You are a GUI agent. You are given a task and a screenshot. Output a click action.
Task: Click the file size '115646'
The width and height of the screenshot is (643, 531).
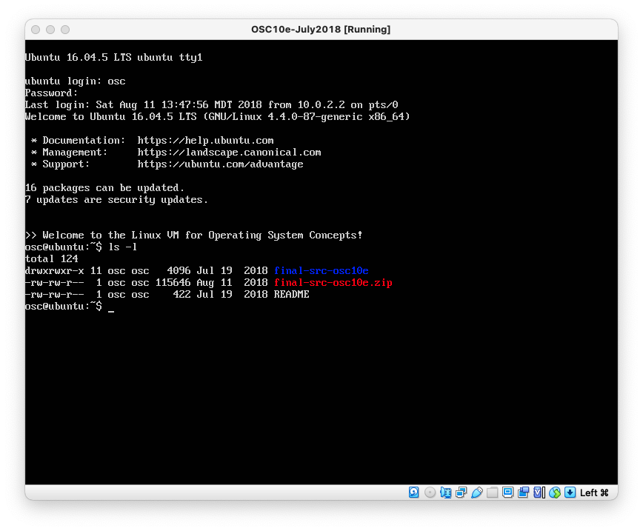(x=173, y=282)
